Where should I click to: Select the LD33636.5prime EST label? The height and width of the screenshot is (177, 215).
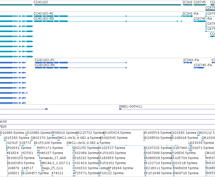[x=201, y=143]
